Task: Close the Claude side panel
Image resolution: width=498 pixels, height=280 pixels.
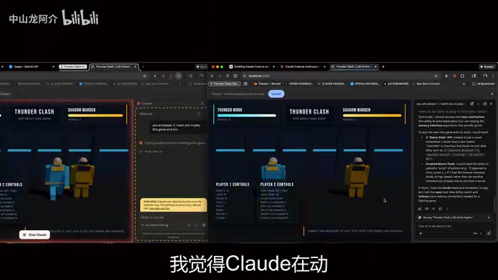Action: tap(202, 103)
